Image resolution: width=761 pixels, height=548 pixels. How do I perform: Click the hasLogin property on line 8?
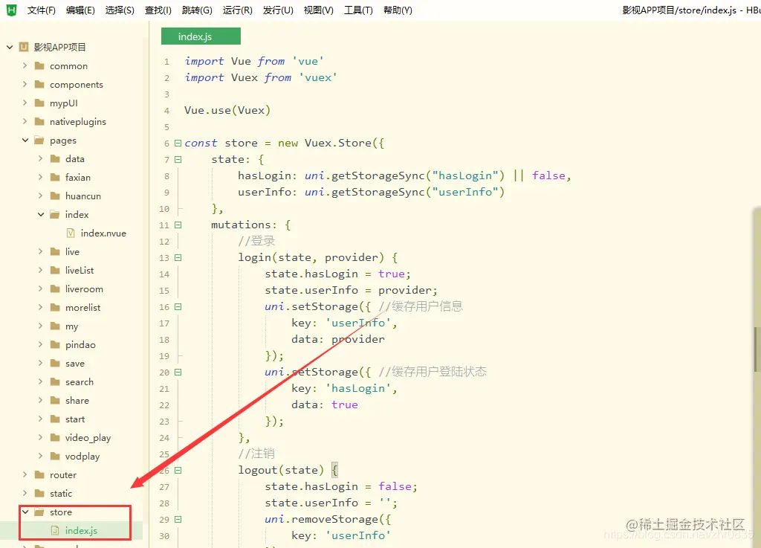point(264,175)
